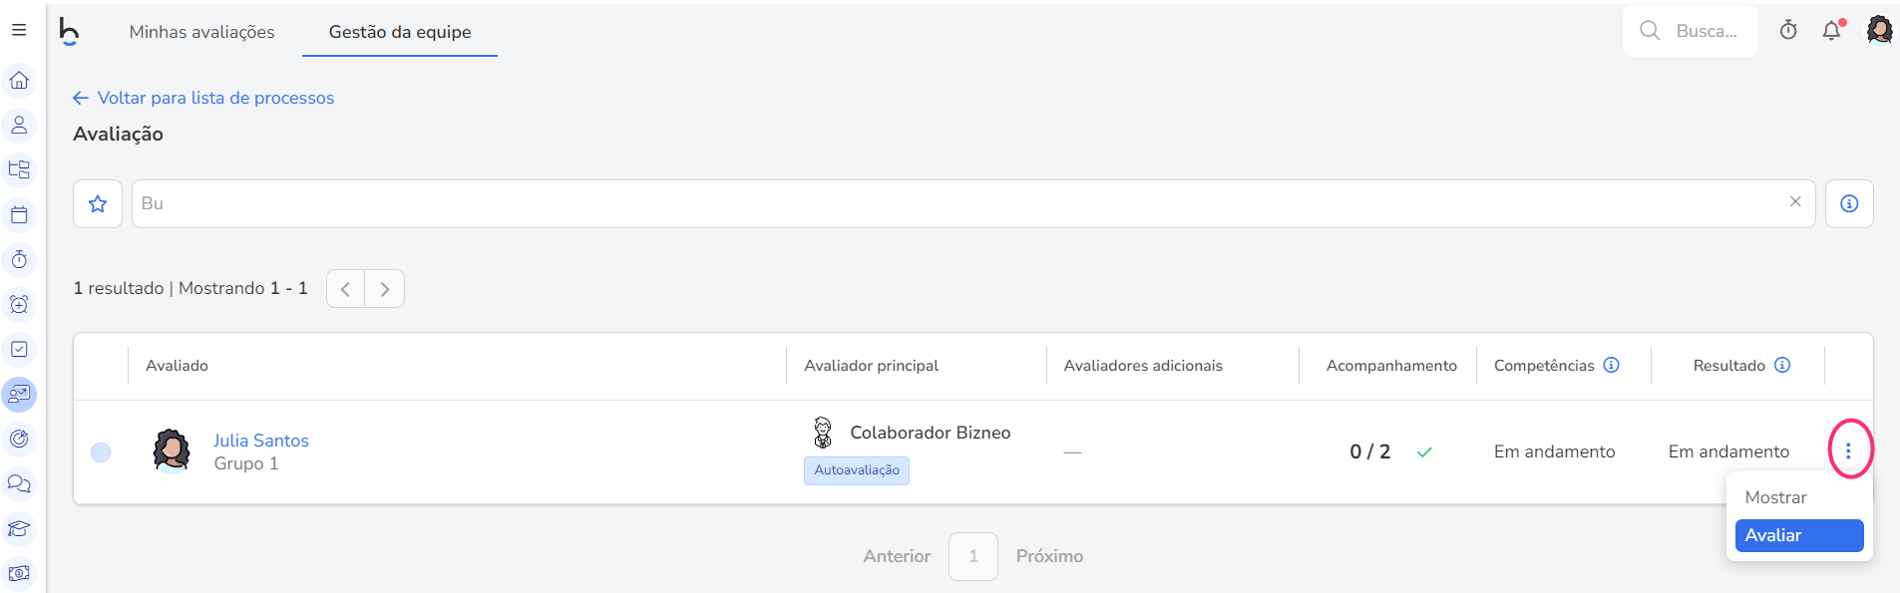
Task: Open the employee profile sidebar icon
Action: 19,126
